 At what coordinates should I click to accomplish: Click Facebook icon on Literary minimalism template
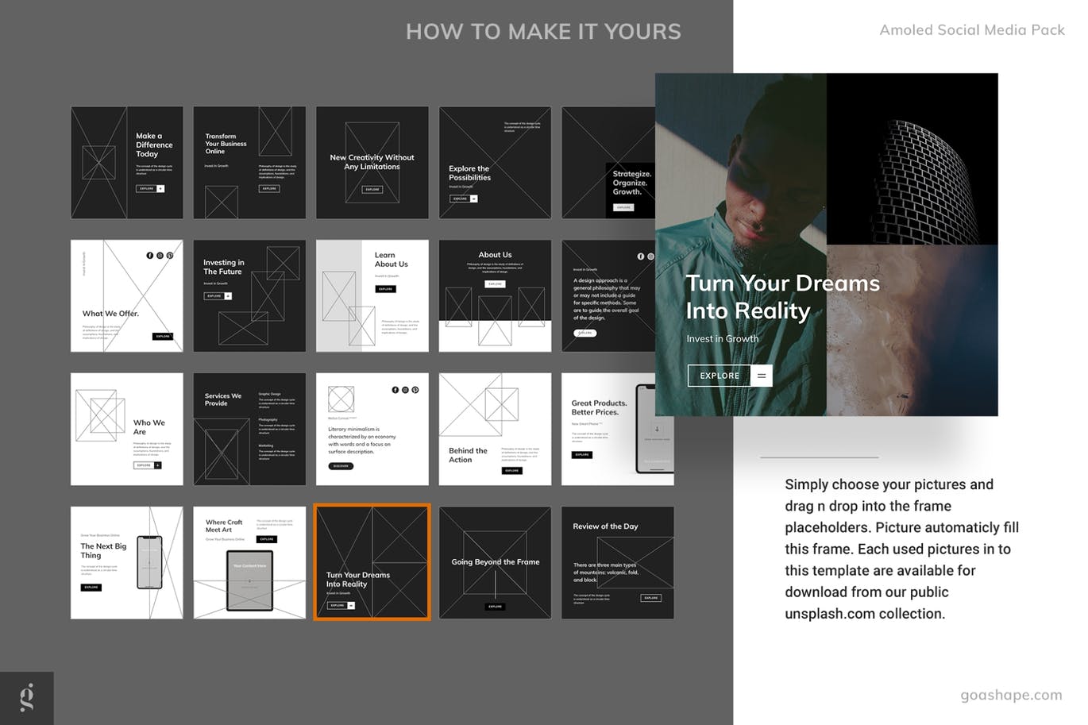coord(395,390)
